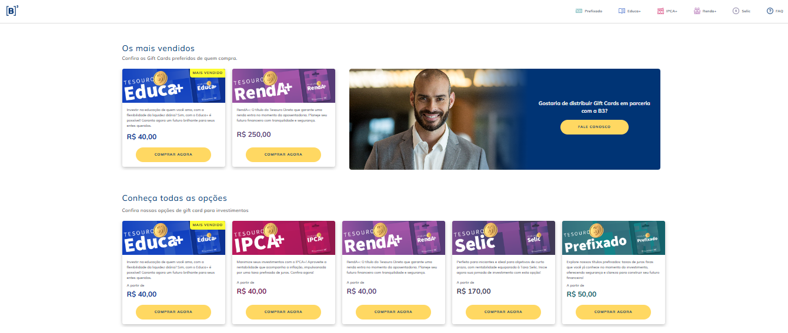
Task: Buy the best-seller Educa+ card at top
Action: click(173, 154)
